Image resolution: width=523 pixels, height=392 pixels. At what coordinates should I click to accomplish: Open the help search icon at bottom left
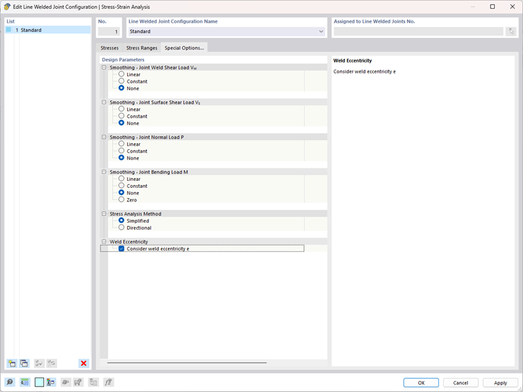pos(10,382)
